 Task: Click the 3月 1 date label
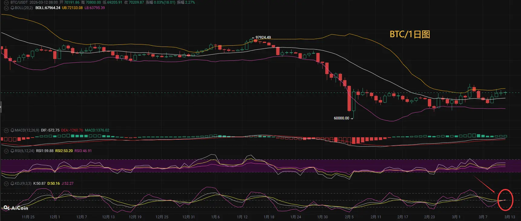[456, 217]
